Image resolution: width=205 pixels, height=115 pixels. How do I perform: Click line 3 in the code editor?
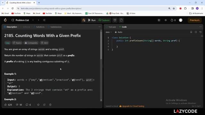coord(156,43)
